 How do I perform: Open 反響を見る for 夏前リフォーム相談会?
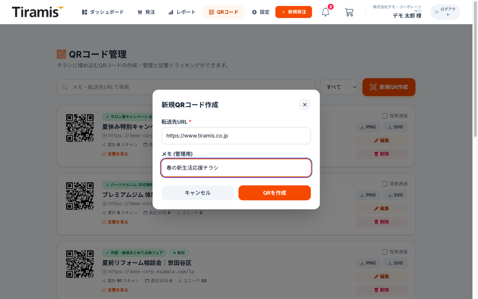click(x=115, y=290)
